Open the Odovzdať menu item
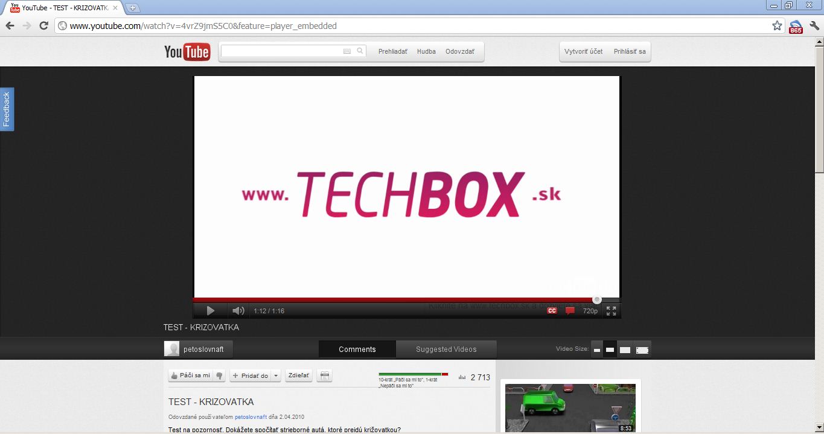The height and width of the screenshot is (434, 824). [460, 51]
